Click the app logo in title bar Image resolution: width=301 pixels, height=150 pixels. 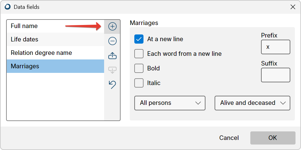point(8,7)
